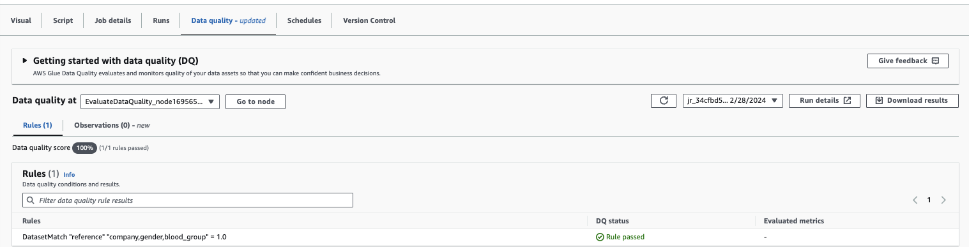The image size is (969, 247).
Task: Switch to the Visual tab
Action: [x=21, y=20]
